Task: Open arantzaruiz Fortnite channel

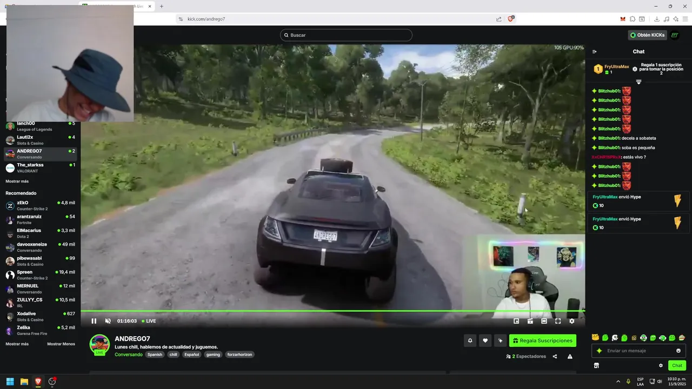Action: [x=41, y=219]
